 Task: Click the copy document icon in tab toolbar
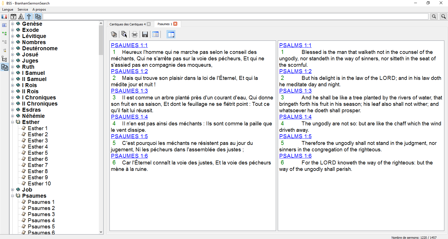click(114, 34)
